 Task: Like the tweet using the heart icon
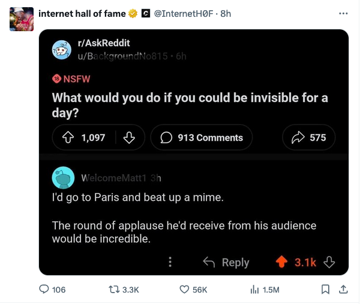[185, 290]
